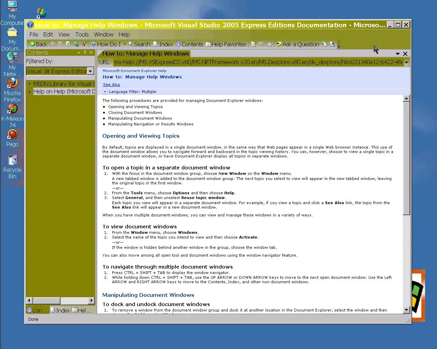Select Pego desktop icon
The height and width of the screenshot is (349, 437).
(12, 138)
